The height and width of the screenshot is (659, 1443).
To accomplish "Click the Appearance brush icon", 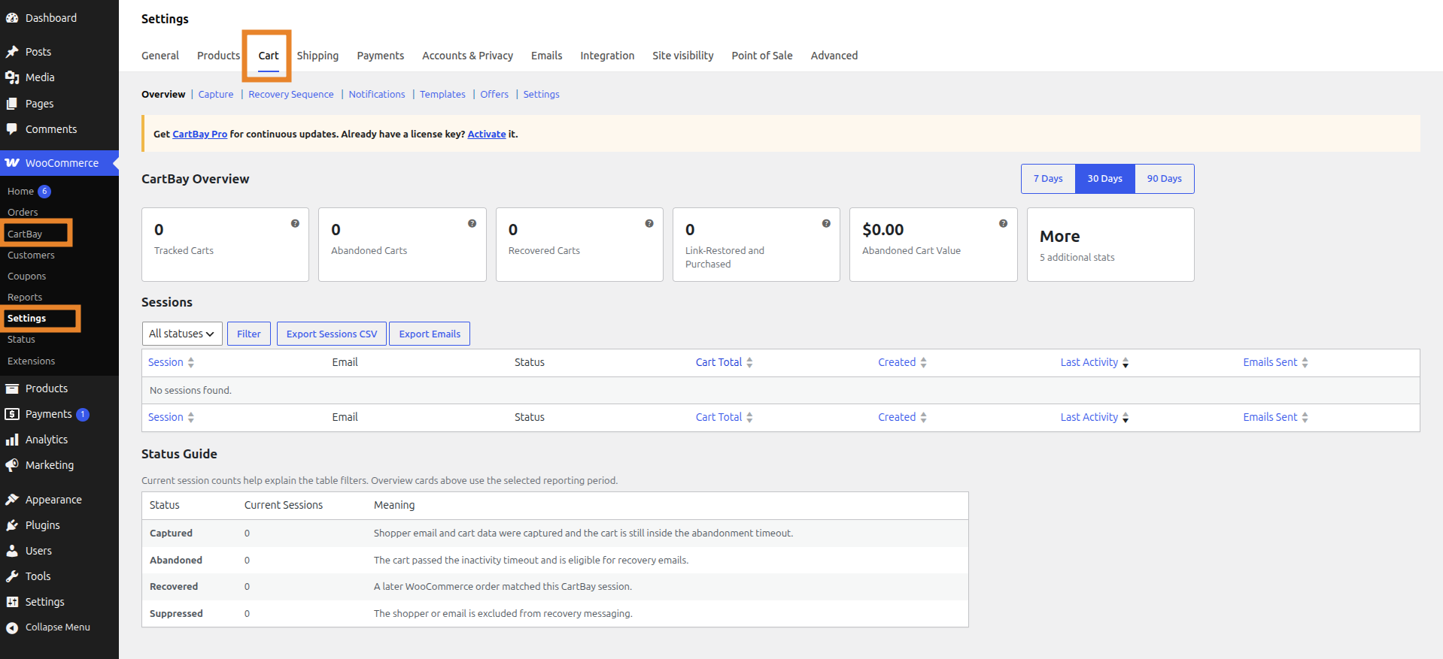I will pyautogui.click(x=12, y=500).
